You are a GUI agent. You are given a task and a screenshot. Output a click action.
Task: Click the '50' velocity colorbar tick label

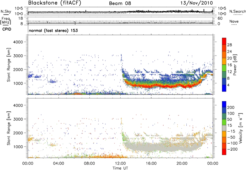(x=229, y=119)
